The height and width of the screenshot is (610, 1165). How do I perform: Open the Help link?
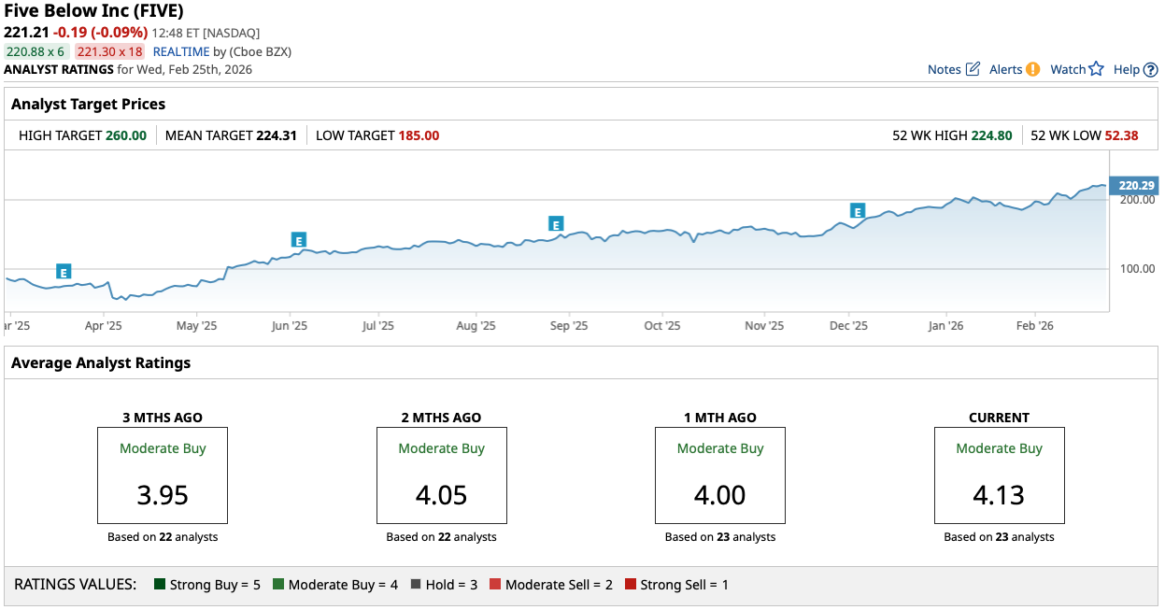(x=1127, y=69)
